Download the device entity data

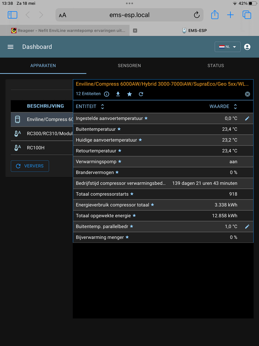(118, 94)
